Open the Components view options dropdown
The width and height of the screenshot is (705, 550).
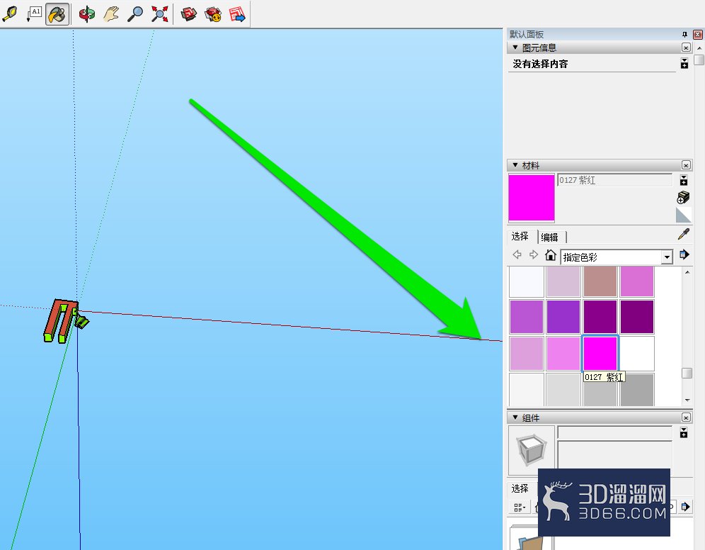tap(520, 507)
